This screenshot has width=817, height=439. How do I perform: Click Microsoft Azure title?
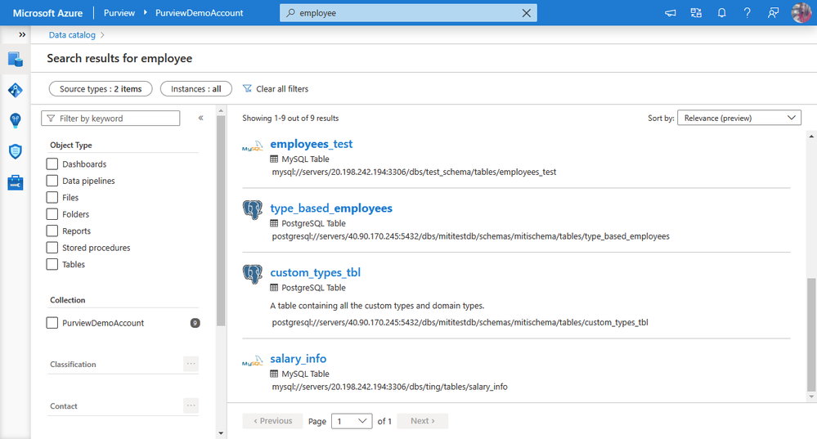pyautogui.click(x=47, y=13)
